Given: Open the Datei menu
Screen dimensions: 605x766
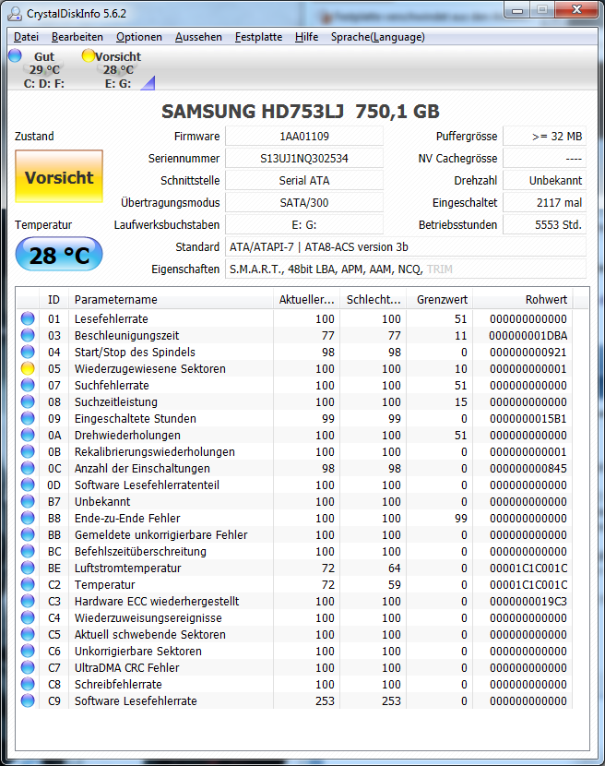Looking at the screenshot, I should [x=27, y=37].
